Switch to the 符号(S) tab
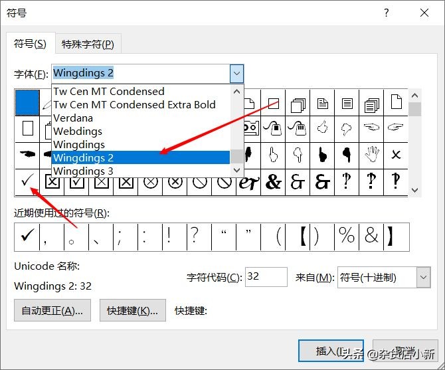Screen dimensions: 445x370 pos(30,44)
